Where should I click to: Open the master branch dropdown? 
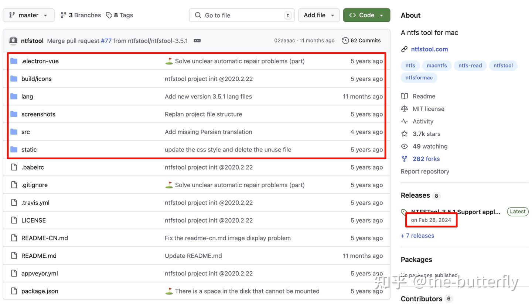coord(28,15)
